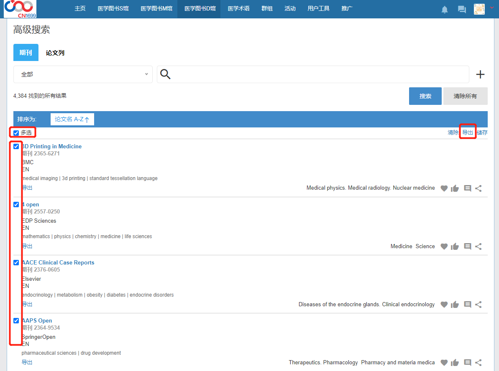Viewport: 499px width, 371px height.
Task: Open the user avatar thumbnail
Action: click(479, 9)
